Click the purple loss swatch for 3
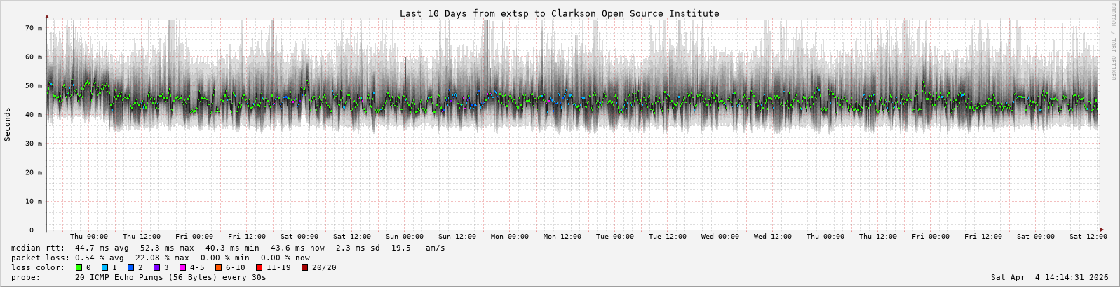This screenshot has height=287, width=1120. pyautogui.click(x=156, y=267)
